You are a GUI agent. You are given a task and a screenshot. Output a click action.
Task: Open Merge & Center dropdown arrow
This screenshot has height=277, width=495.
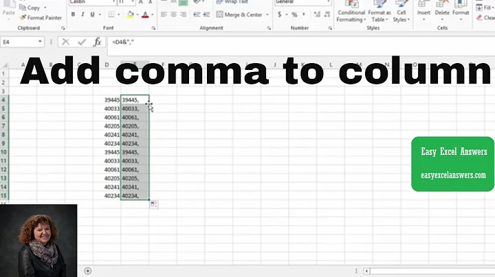pos(267,14)
